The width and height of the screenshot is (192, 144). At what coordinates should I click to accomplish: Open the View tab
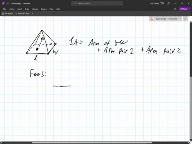click(x=51, y=9)
